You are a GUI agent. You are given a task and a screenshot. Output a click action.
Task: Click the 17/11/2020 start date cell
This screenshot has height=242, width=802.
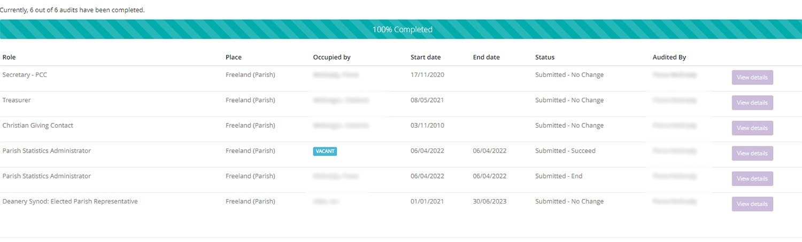click(427, 75)
